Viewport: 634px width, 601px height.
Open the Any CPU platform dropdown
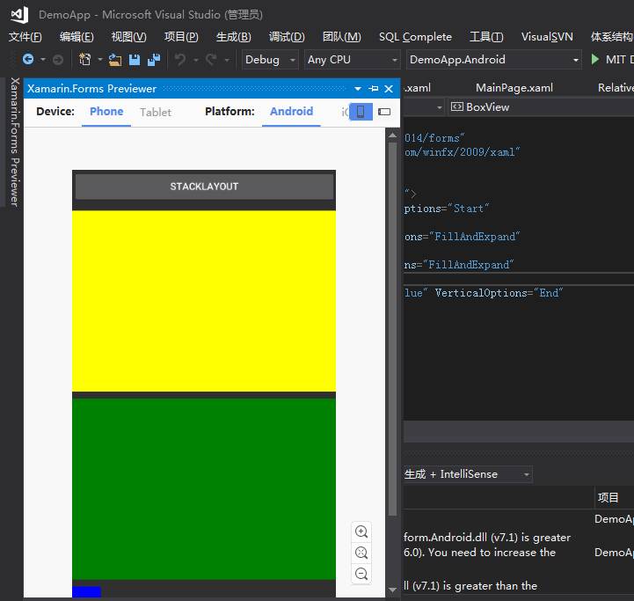(352, 60)
